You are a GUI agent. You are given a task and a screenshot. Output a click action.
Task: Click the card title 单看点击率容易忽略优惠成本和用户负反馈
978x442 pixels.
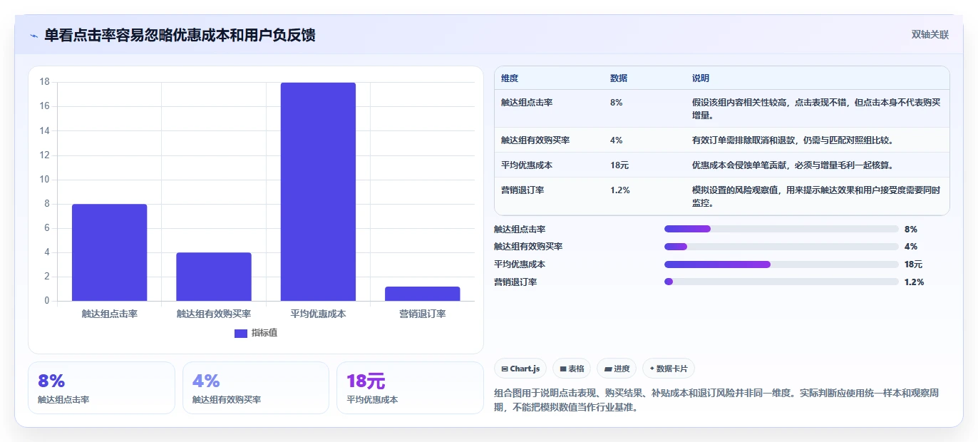click(x=180, y=35)
